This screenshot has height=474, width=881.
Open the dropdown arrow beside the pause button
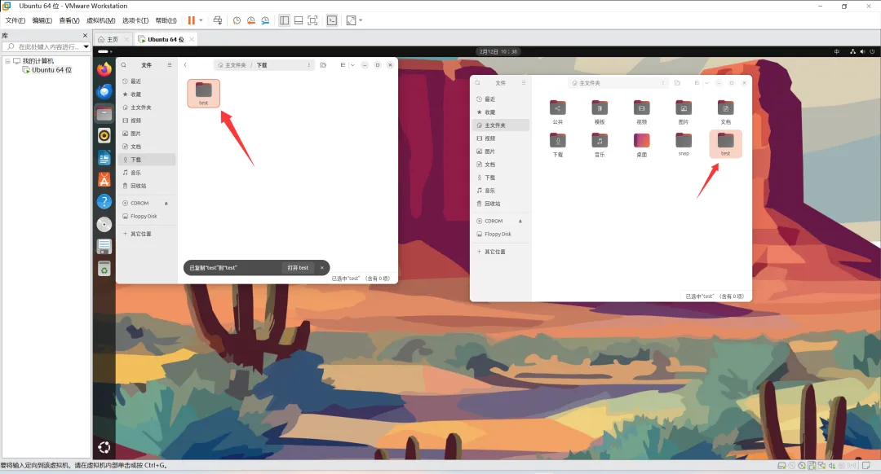[201, 20]
